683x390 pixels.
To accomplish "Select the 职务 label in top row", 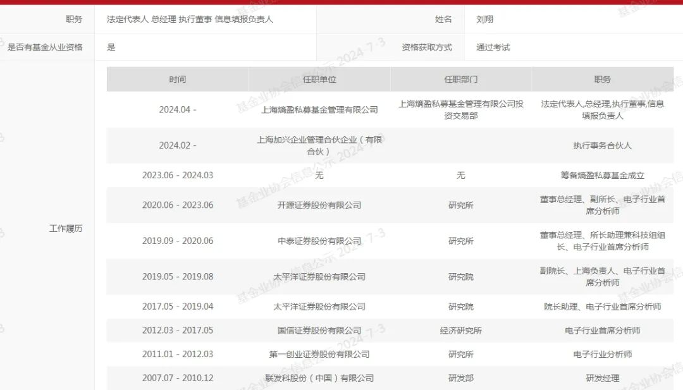I will [x=74, y=19].
